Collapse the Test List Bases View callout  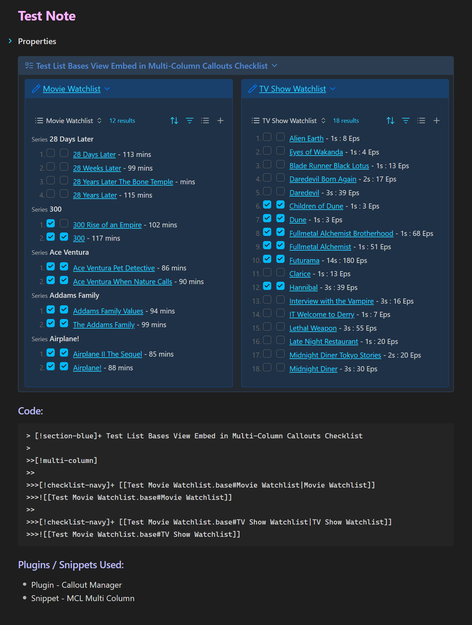click(274, 66)
